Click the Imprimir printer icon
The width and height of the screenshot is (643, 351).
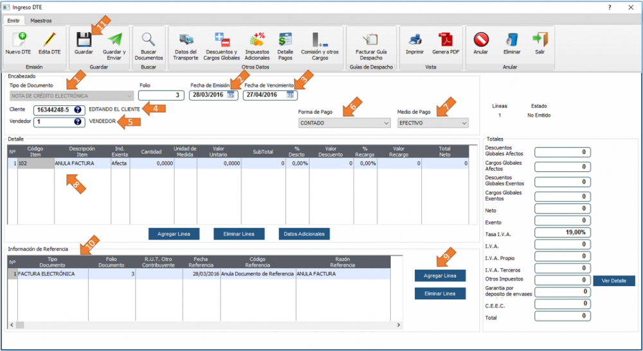pyautogui.click(x=415, y=40)
